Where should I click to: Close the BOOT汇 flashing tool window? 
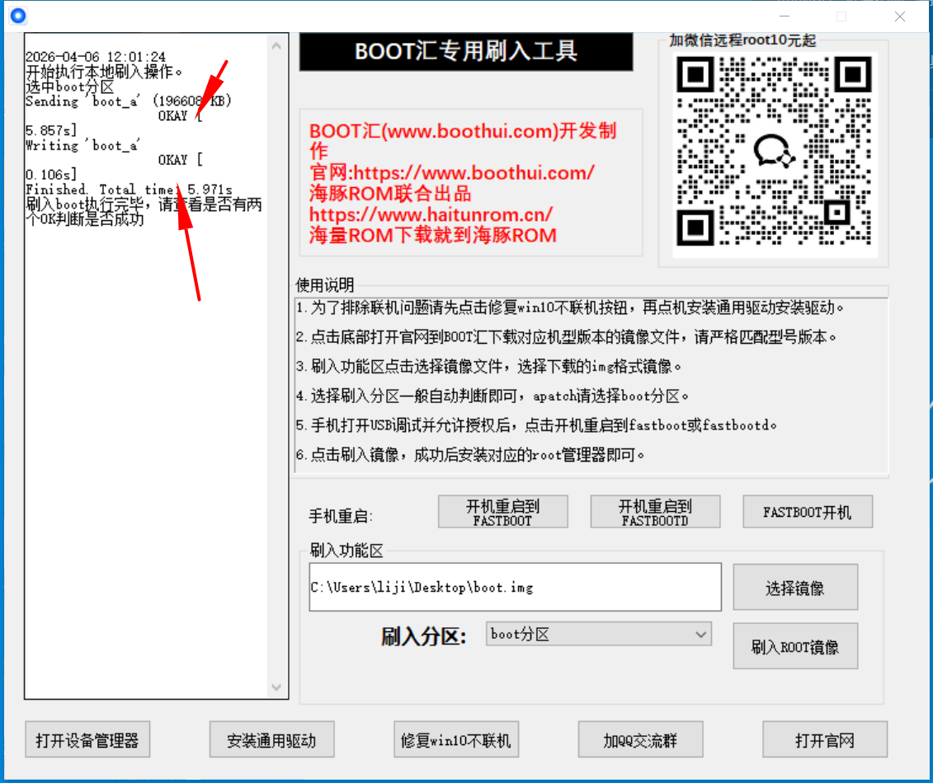900,16
